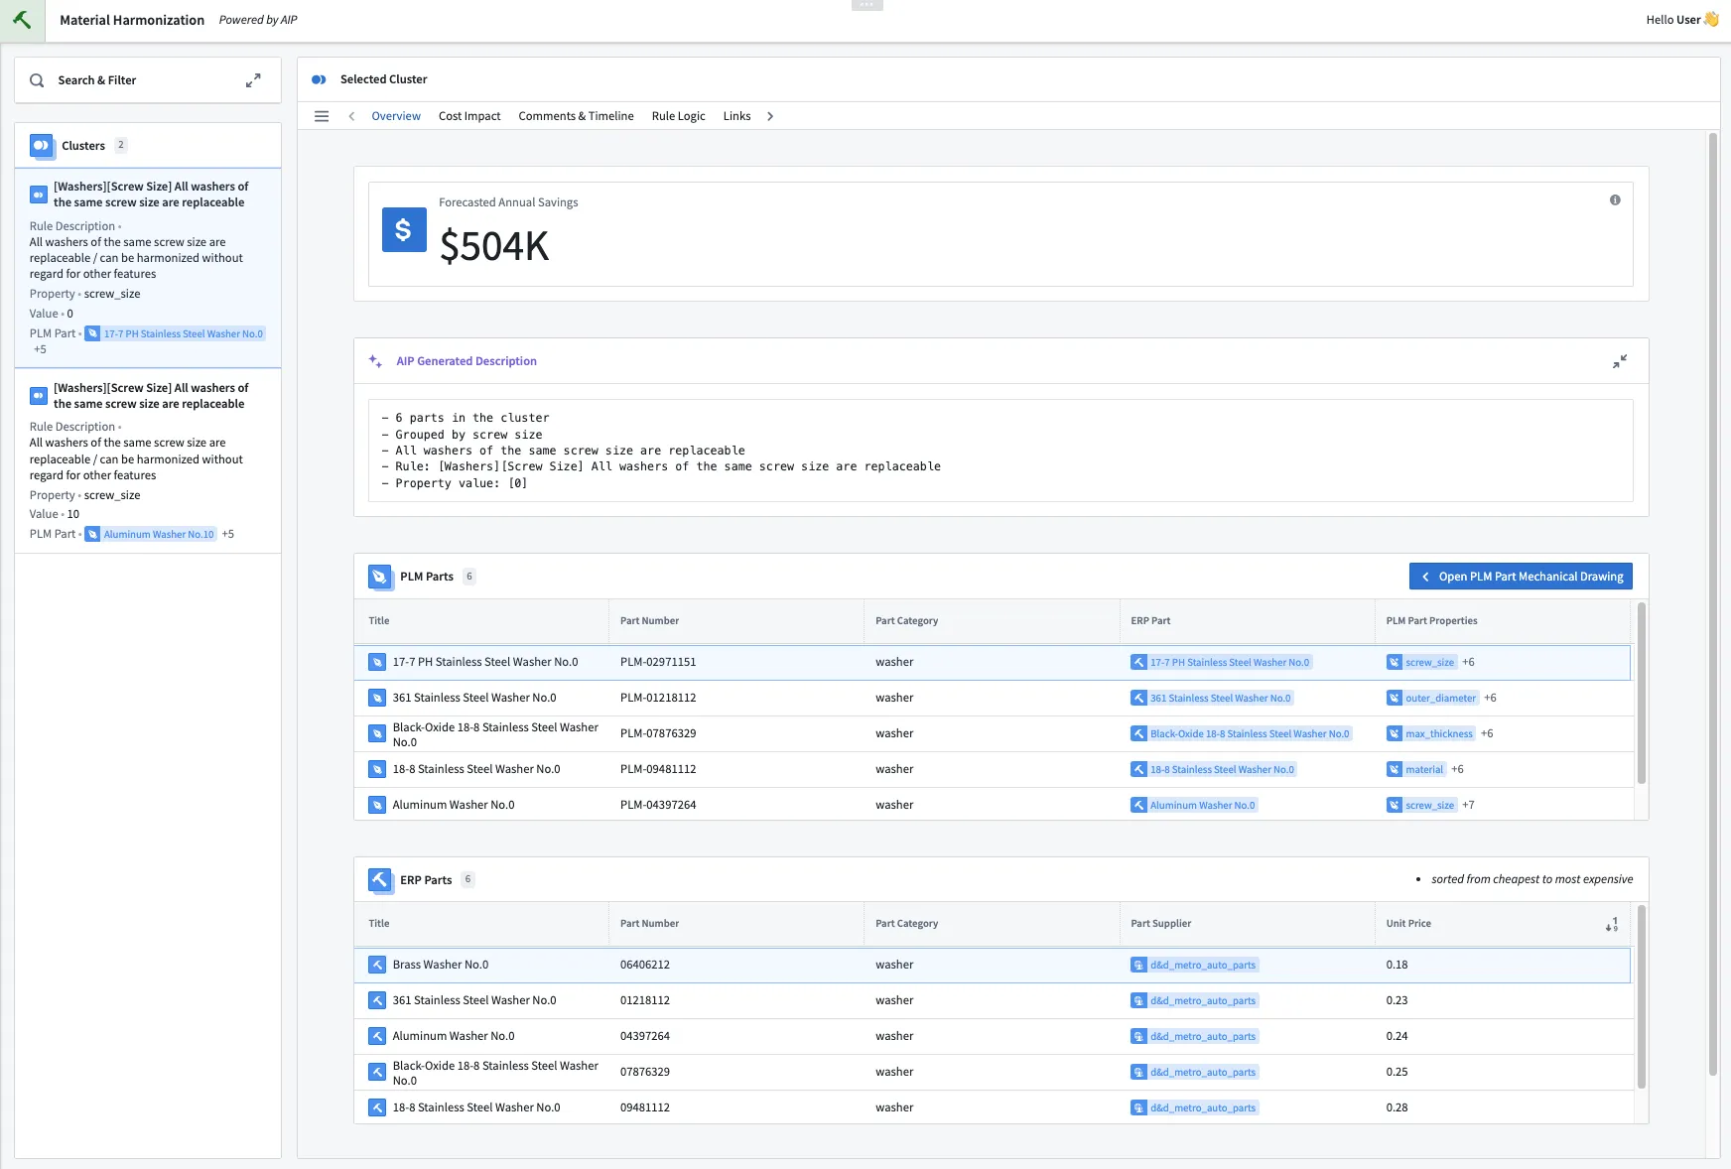Screen dimensions: 1731x1169
Task: Click the main panel vertical scrollbar
Action: tap(1713, 605)
